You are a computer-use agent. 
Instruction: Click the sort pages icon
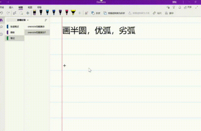click(46, 20)
